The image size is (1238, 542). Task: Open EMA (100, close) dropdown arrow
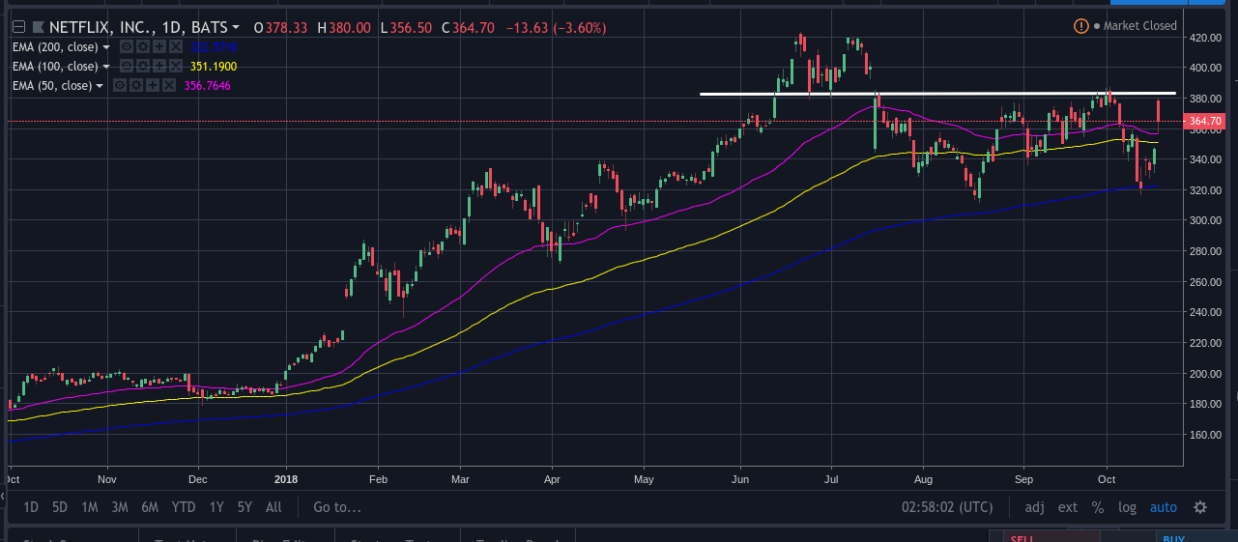tap(106, 67)
